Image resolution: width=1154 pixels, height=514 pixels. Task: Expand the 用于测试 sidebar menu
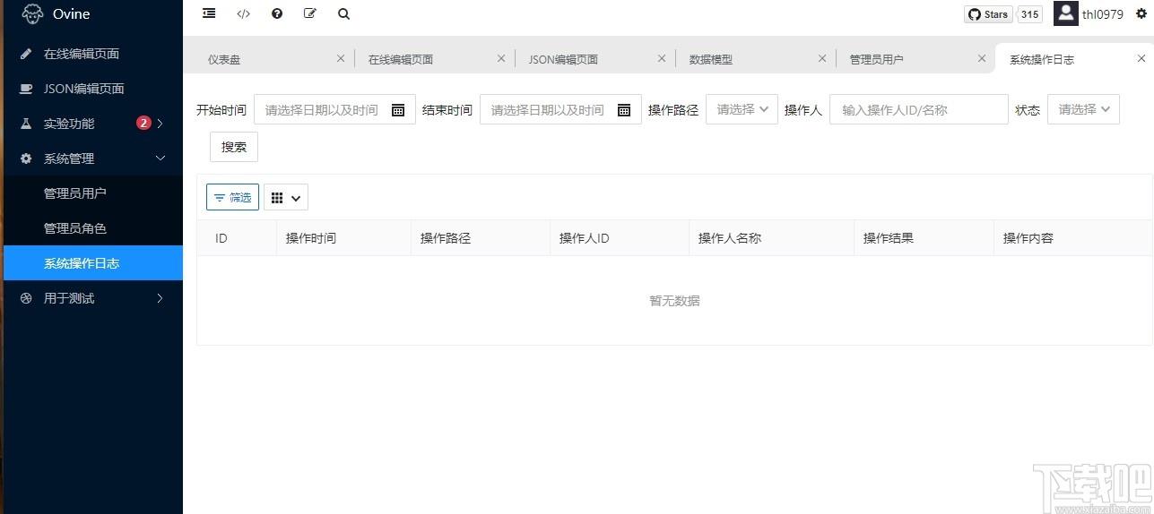coord(91,298)
